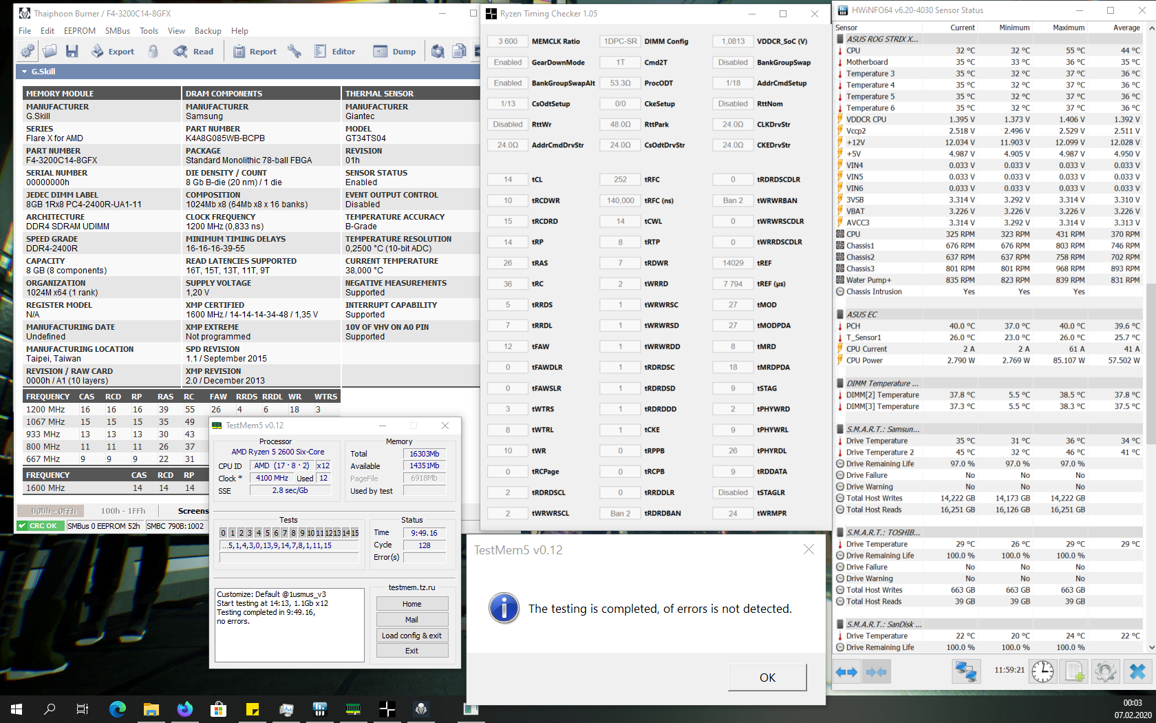Click the Exit button in TestMem5
Screen dimensions: 1156x723
point(412,651)
